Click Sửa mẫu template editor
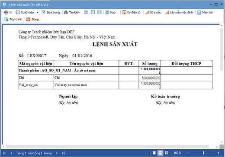 point(153,13)
